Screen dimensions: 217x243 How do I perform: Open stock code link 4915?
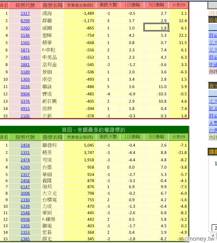(25, 109)
